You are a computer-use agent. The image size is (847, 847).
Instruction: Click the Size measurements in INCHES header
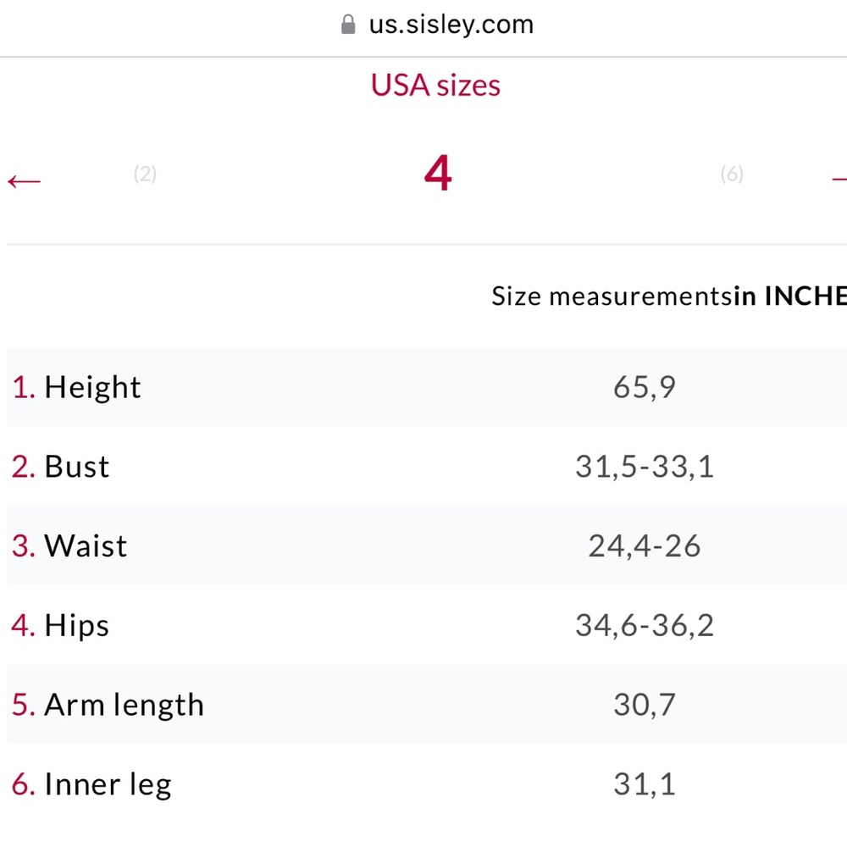click(x=669, y=296)
